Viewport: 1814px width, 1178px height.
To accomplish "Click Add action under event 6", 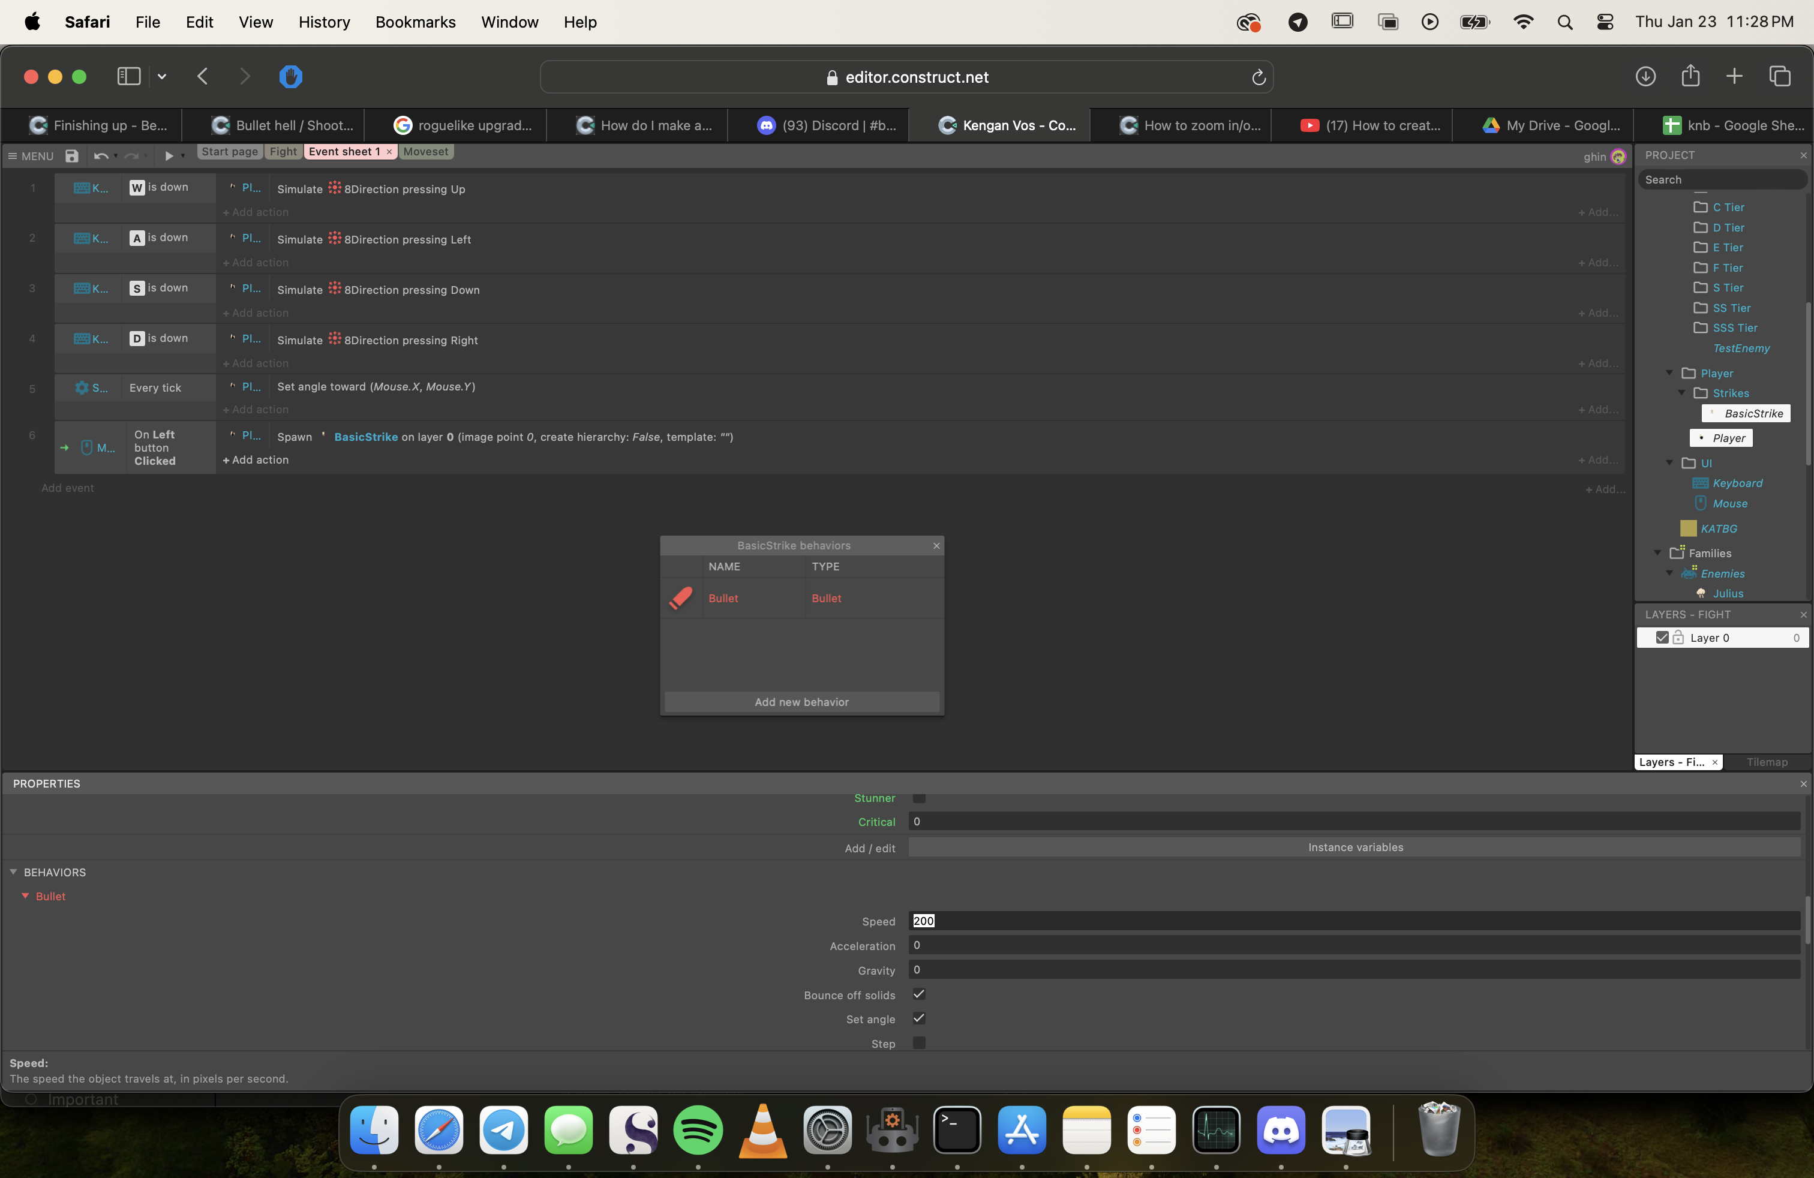I will click(x=256, y=459).
